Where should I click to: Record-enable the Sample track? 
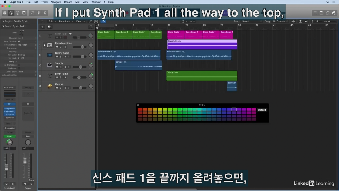pyautogui.click(x=65, y=67)
